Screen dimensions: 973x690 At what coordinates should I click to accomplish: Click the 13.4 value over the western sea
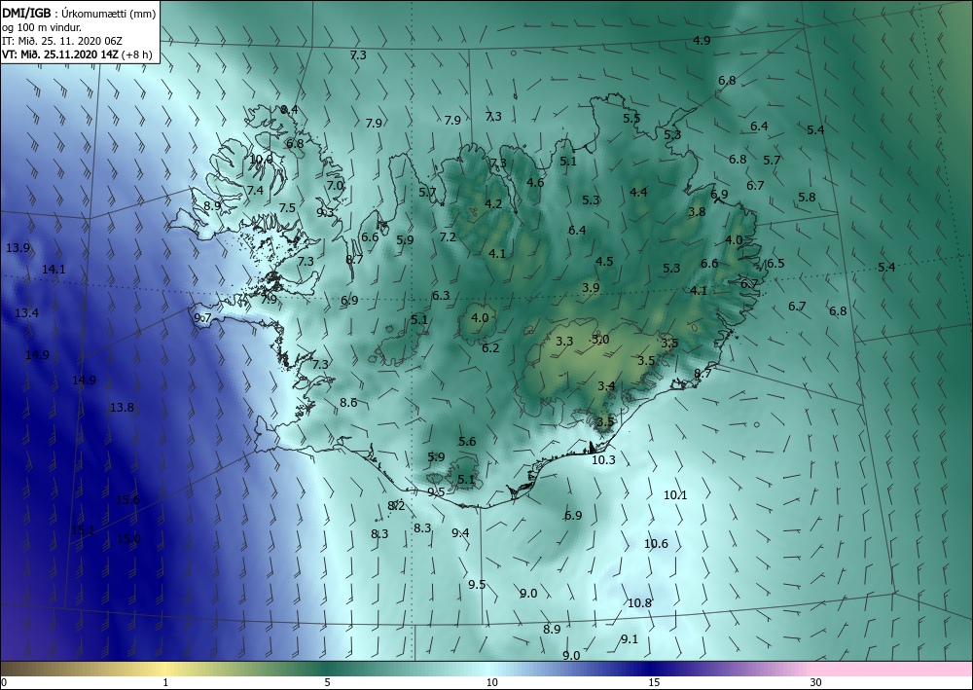[x=26, y=312]
